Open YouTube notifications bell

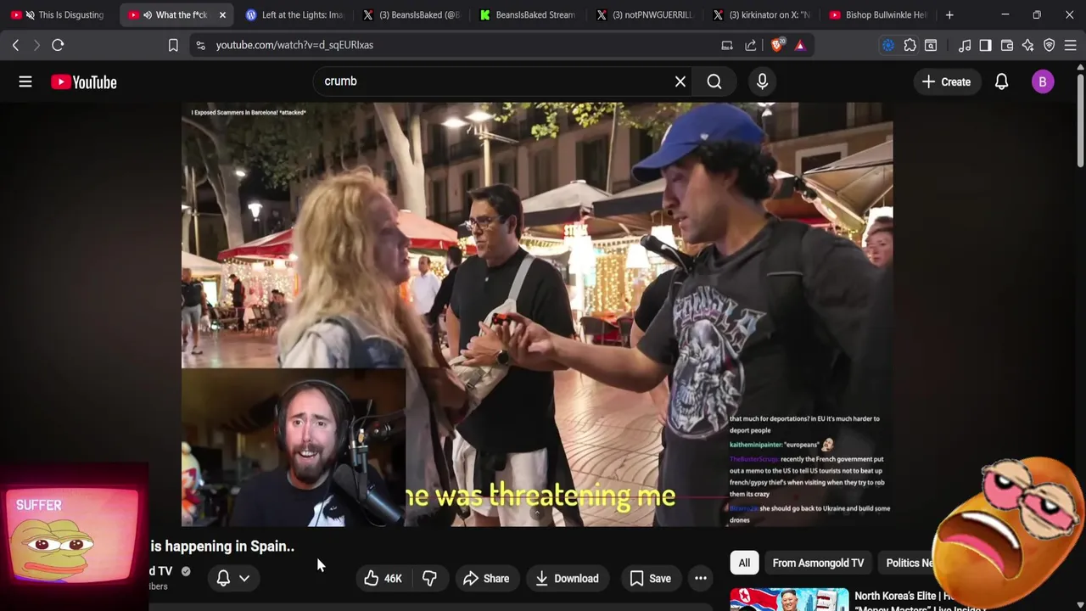click(1001, 81)
